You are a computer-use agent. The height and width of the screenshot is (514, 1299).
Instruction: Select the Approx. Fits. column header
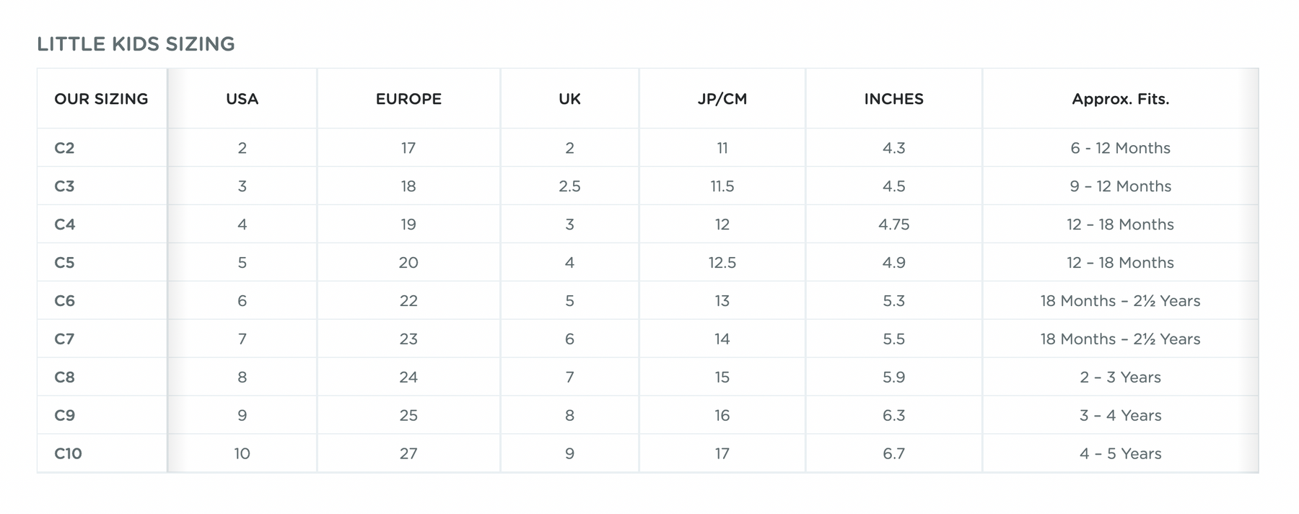point(1120,99)
